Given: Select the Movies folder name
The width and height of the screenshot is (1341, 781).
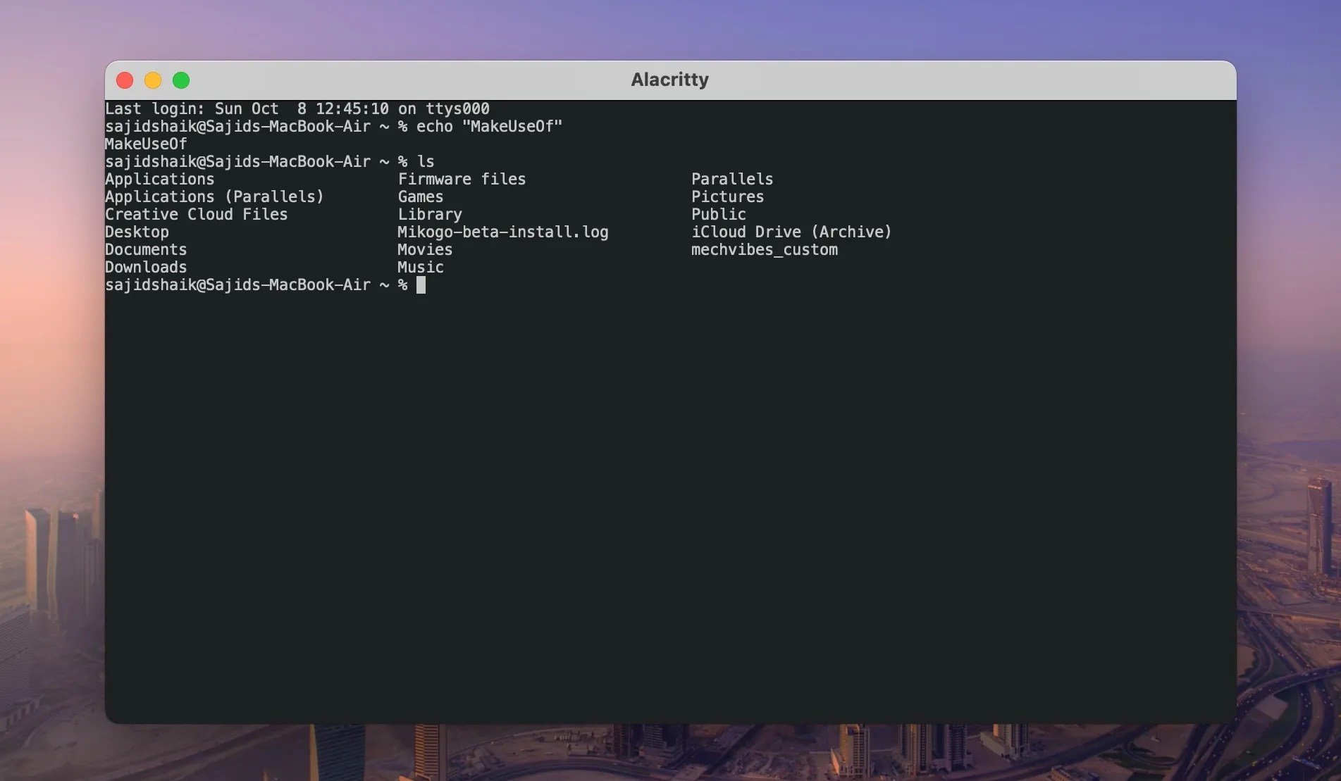Looking at the screenshot, I should (425, 249).
